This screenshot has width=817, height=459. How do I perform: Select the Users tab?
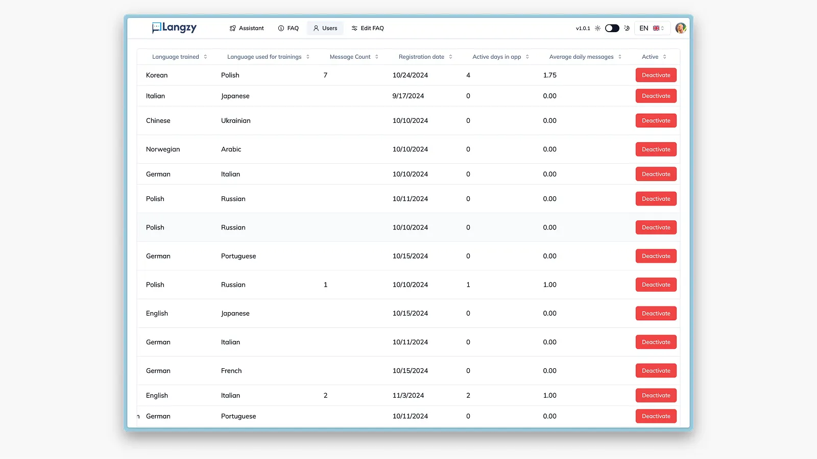(325, 29)
